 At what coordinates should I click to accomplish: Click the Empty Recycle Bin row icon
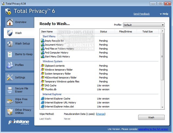tap(42, 41)
